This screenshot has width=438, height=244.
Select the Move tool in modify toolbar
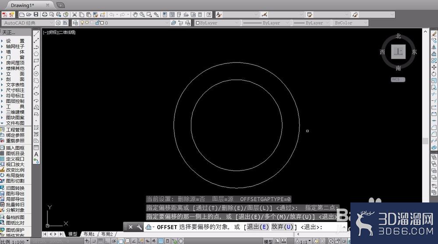[434, 67]
